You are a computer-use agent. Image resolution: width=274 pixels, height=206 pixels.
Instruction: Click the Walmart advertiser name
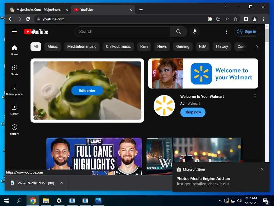tap(194, 103)
